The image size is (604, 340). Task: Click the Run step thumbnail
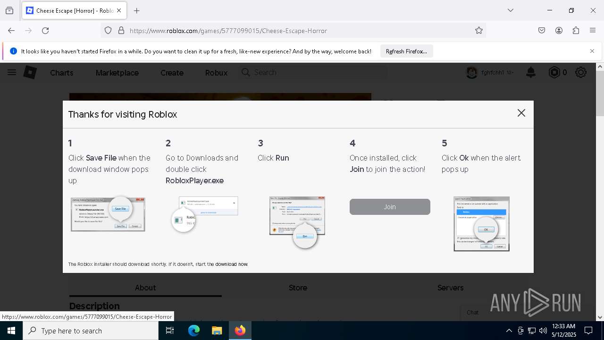click(x=297, y=222)
